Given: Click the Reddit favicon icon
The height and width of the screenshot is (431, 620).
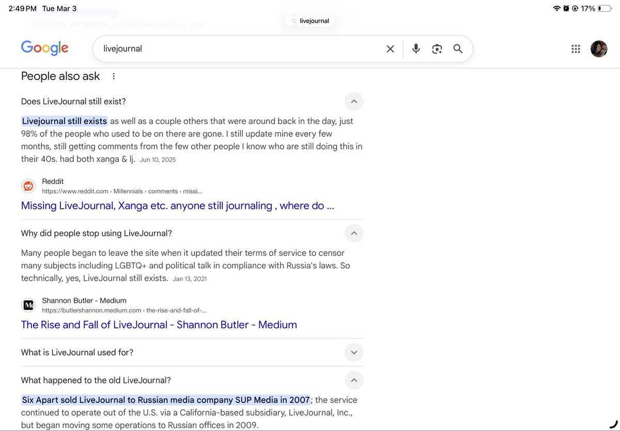Looking at the screenshot, I should pos(28,186).
